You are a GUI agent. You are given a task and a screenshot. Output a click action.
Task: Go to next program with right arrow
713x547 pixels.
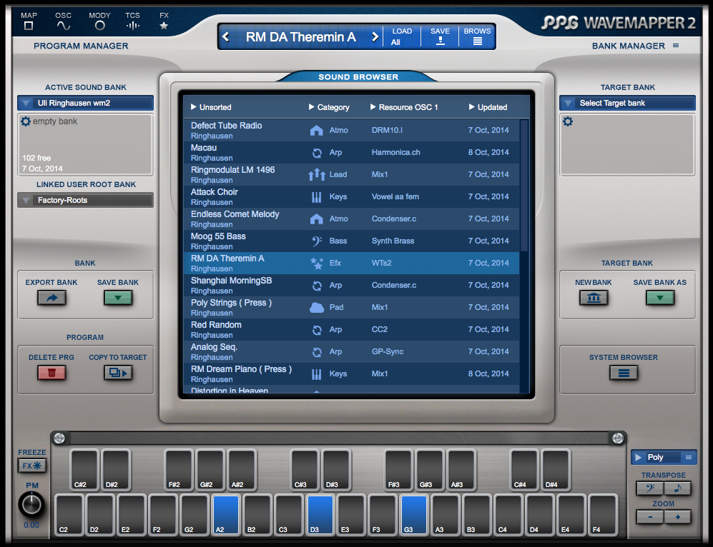(x=375, y=36)
